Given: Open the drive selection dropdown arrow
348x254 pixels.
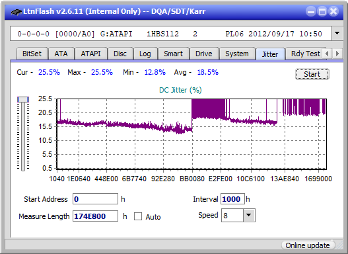Looking at the screenshot, I should [337, 34].
